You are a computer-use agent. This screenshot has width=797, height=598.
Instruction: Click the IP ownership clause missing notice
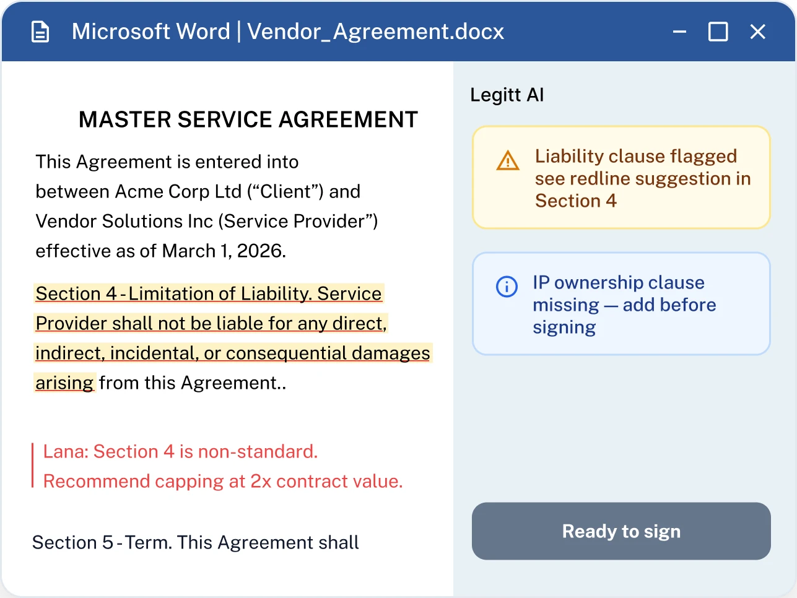point(621,303)
